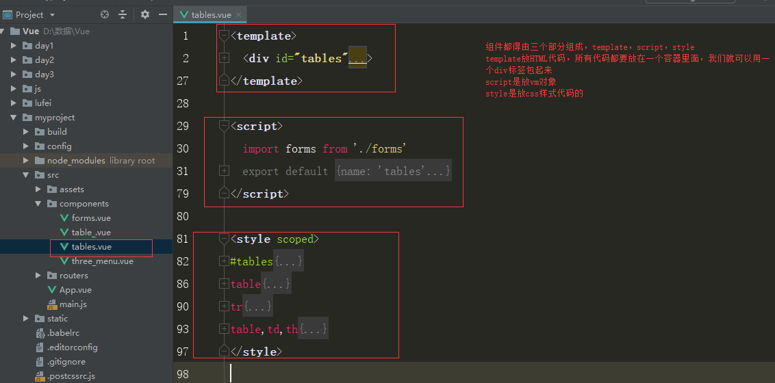Select the .postcssrc.js file
The image size is (775, 383).
click(71, 376)
